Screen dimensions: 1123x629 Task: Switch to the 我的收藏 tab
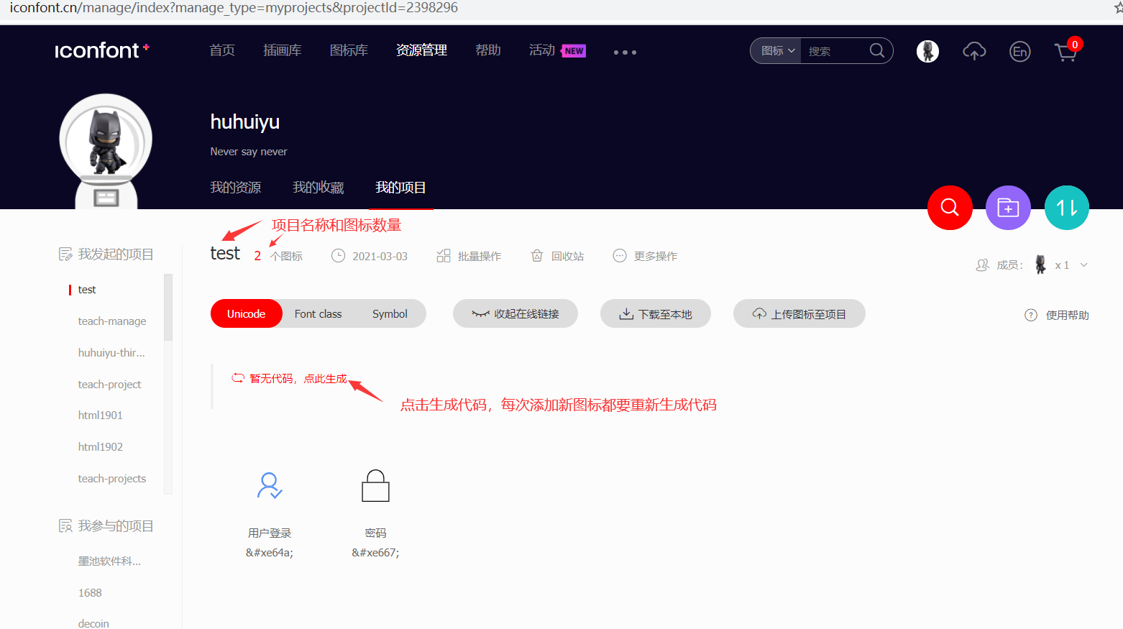(x=318, y=188)
